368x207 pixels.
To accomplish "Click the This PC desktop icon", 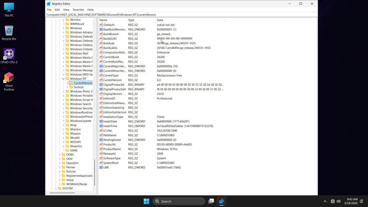I will tap(9, 9).
